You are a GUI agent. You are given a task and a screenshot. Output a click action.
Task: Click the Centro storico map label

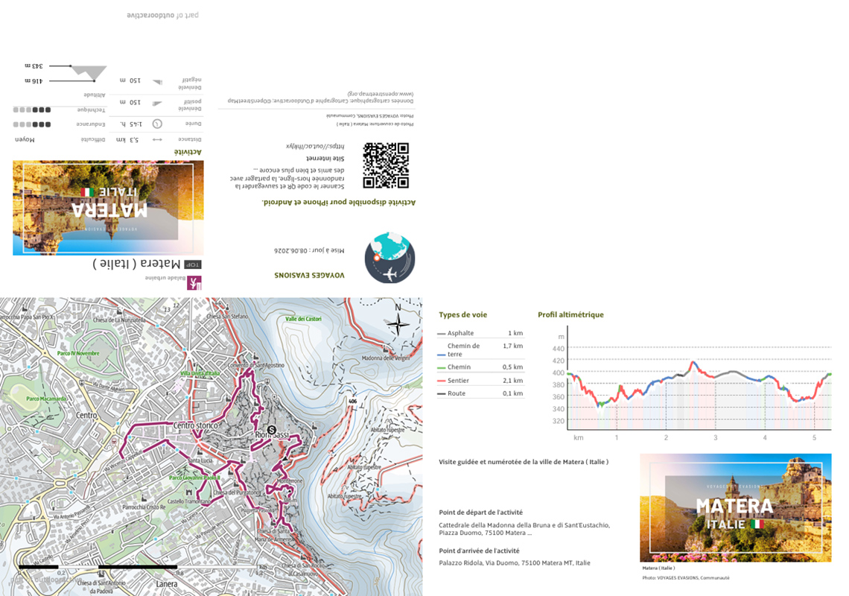[195, 426]
